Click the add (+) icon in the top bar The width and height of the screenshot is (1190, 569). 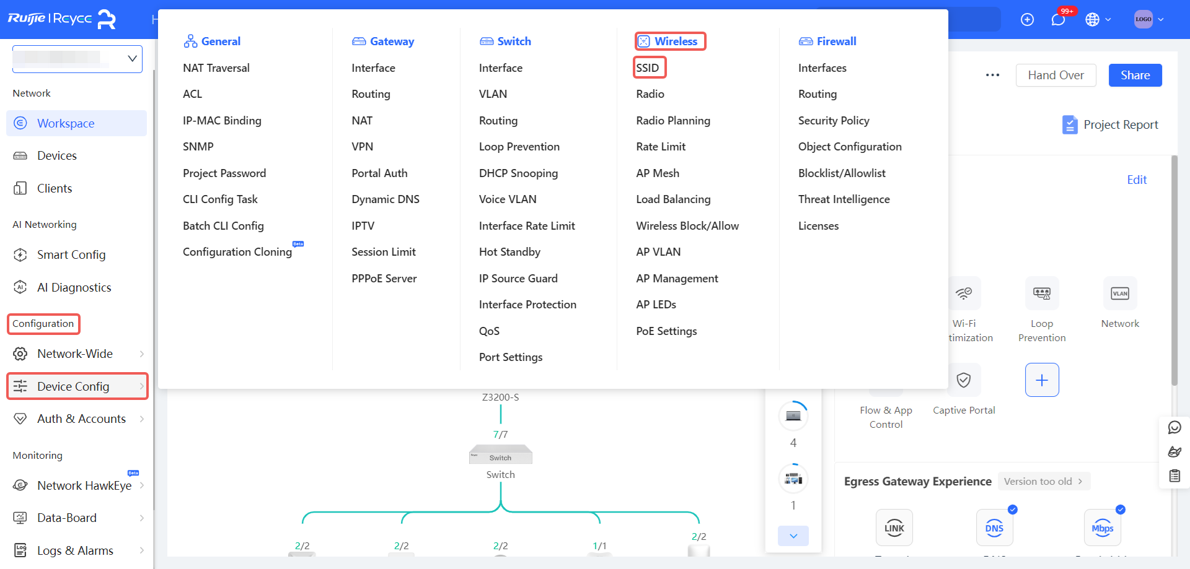point(1028,19)
